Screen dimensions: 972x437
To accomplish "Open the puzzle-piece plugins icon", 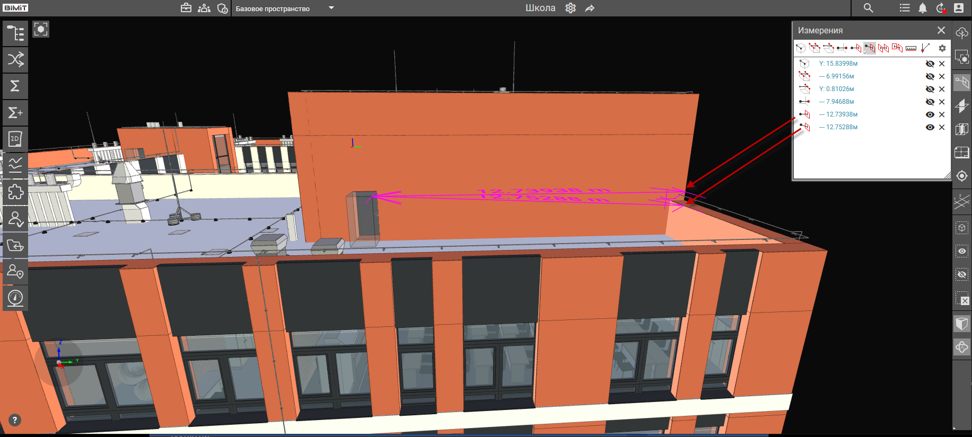I will click(15, 192).
